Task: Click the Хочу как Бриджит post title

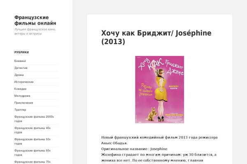Action: tap(156, 37)
